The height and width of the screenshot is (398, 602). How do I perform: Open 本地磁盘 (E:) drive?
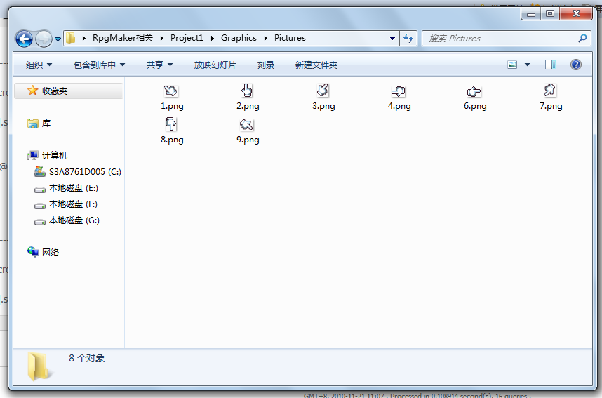tap(74, 188)
